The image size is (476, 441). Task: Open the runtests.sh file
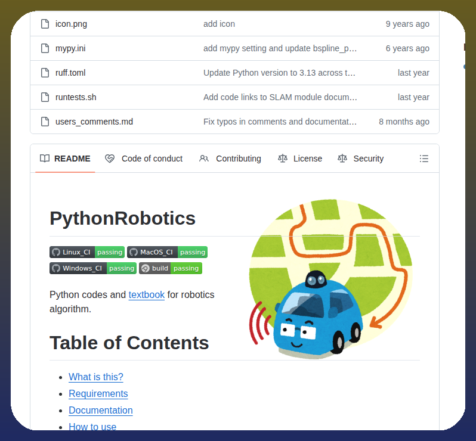76,97
